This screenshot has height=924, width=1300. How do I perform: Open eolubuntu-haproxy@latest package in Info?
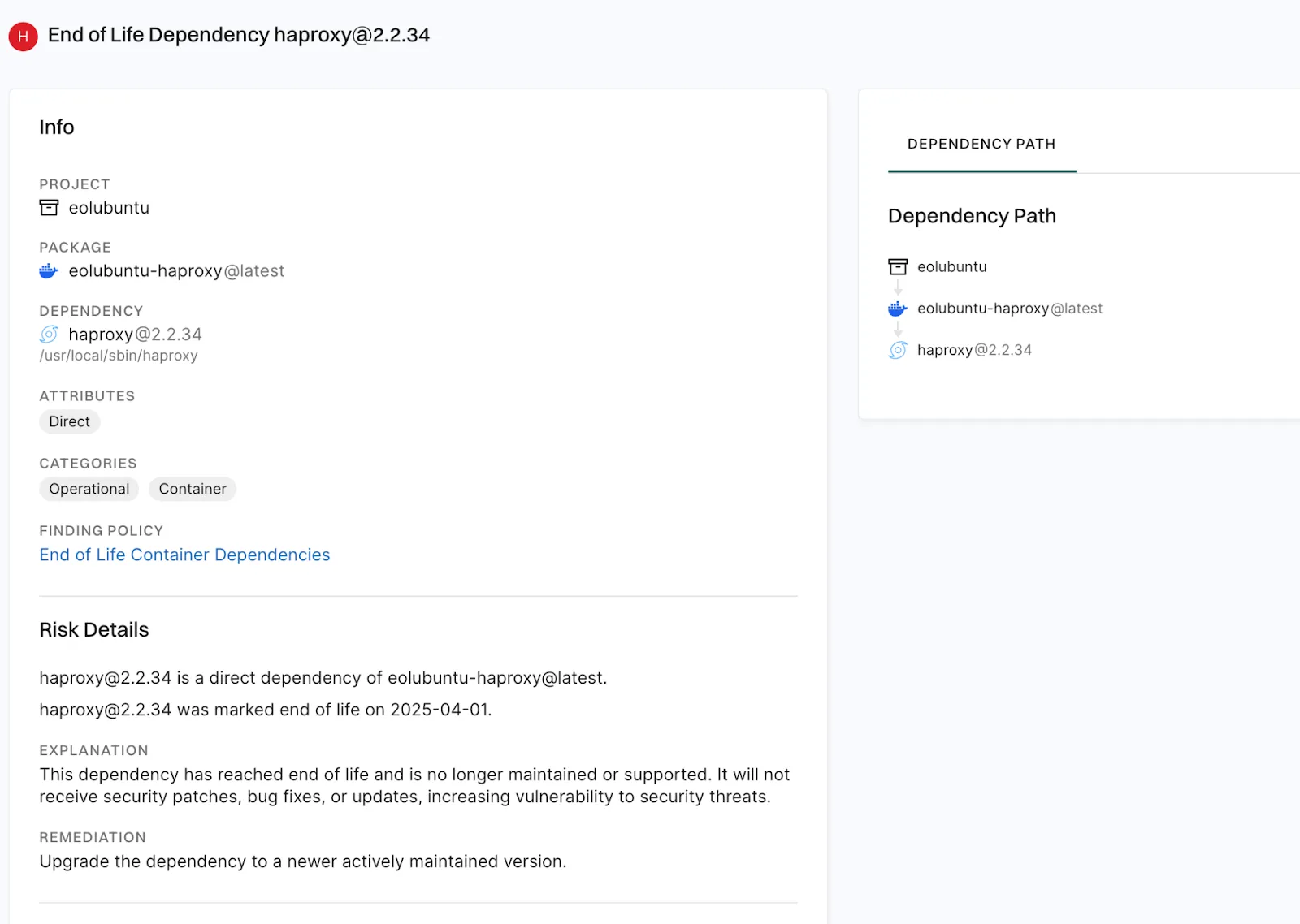176,271
